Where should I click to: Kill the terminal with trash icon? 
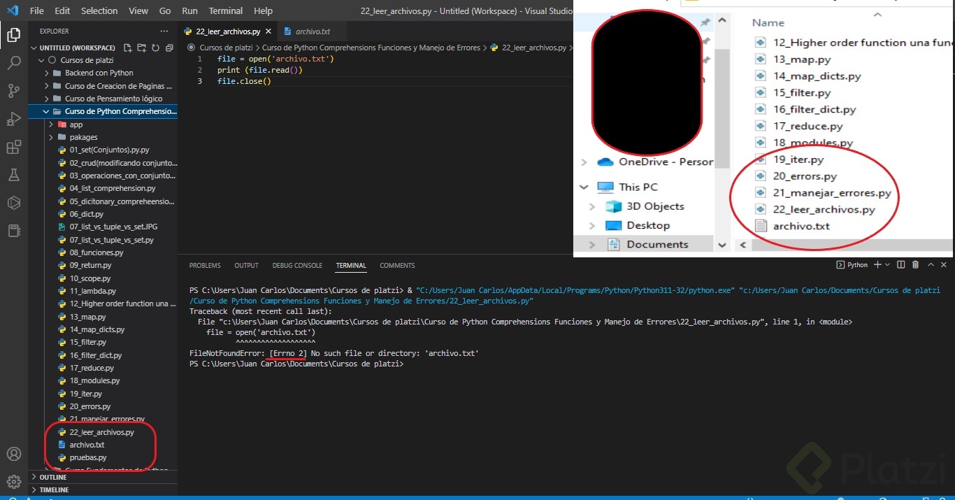pyautogui.click(x=916, y=265)
